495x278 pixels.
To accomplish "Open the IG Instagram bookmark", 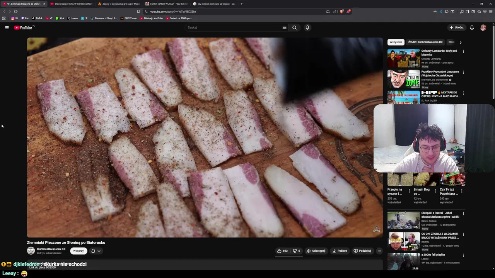I will [x=15, y=18].
